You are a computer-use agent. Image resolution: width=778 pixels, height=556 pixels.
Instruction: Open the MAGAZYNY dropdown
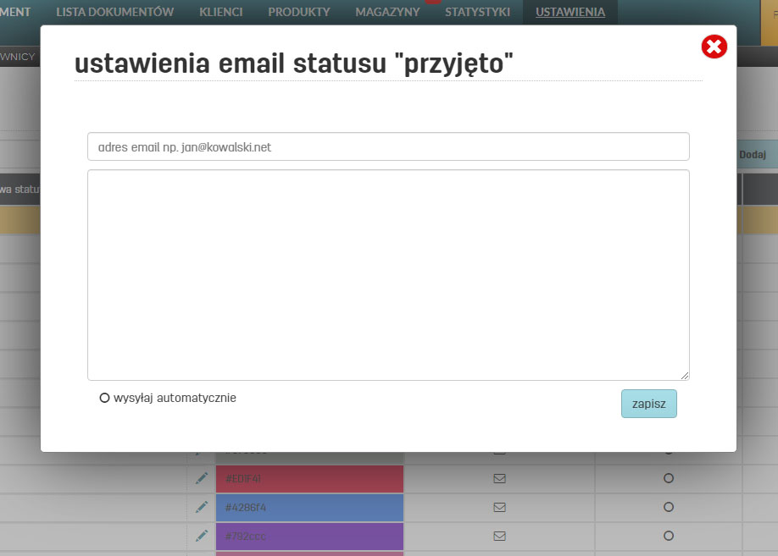tap(386, 13)
